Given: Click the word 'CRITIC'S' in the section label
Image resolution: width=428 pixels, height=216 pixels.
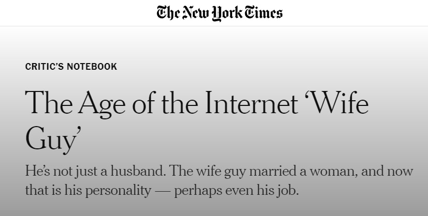Looking at the screenshot, I should click(x=44, y=67).
